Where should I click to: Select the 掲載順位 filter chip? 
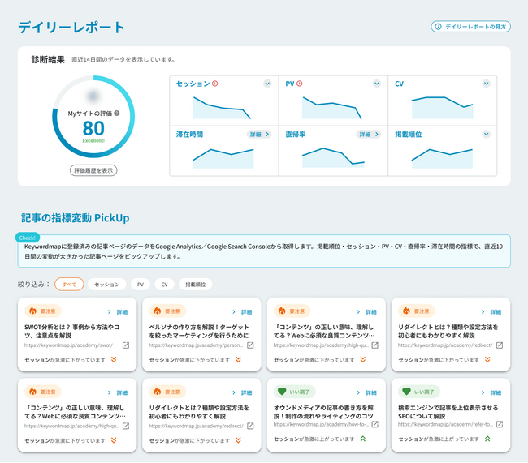pyautogui.click(x=195, y=285)
